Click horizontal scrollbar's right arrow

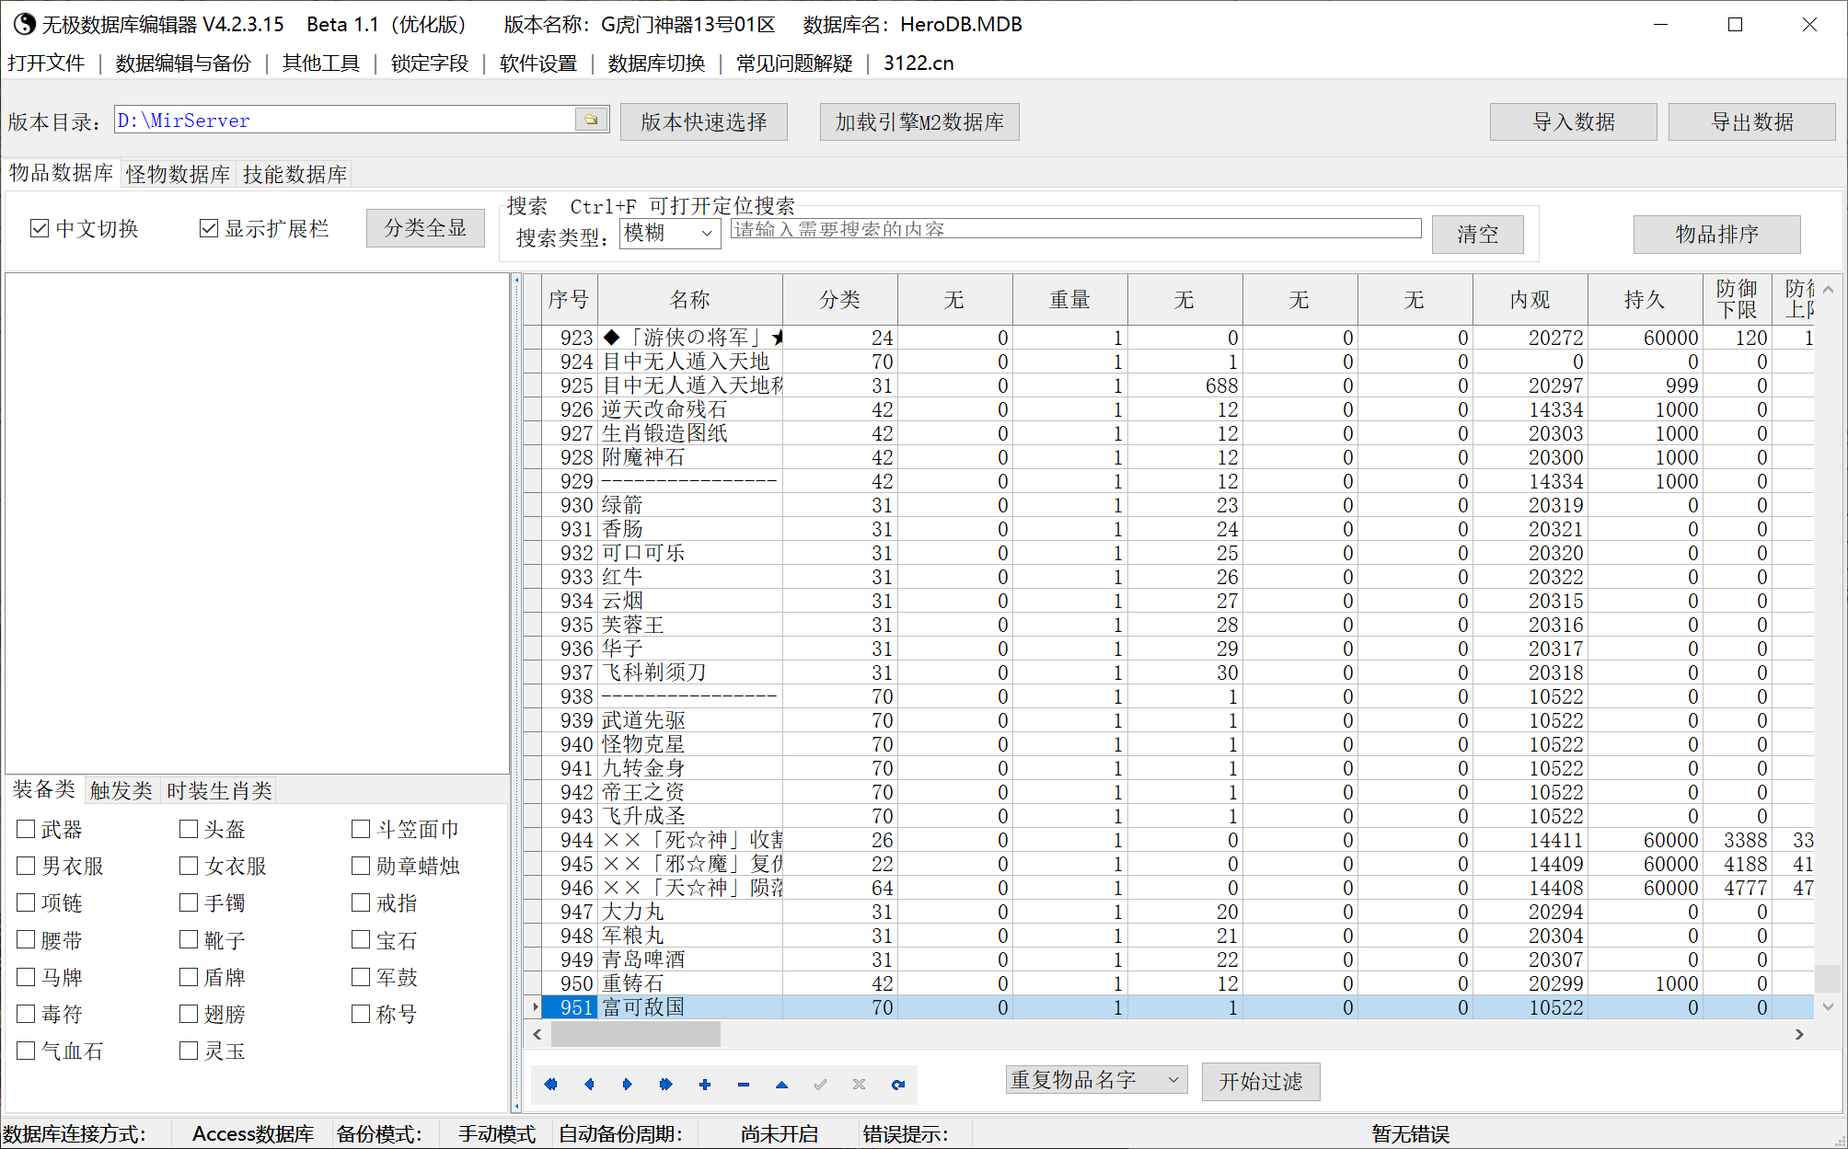tap(1800, 1035)
